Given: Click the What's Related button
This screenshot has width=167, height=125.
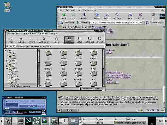Looking at the screenshot, I should click(x=155, y=23).
